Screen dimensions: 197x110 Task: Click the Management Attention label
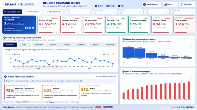pos(106,77)
